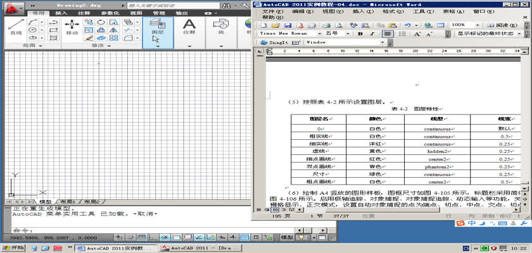Switch to Word taskbar button AutoCAD 2011实例教
The width and height of the screenshot is (532, 253).
pos(116,249)
